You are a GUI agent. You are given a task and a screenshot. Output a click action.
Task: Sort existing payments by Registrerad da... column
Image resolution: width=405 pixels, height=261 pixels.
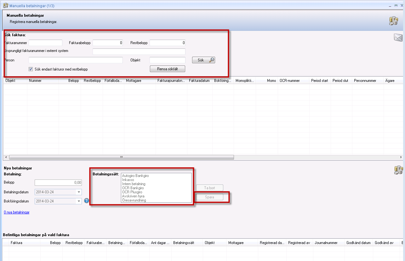(272, 243)
